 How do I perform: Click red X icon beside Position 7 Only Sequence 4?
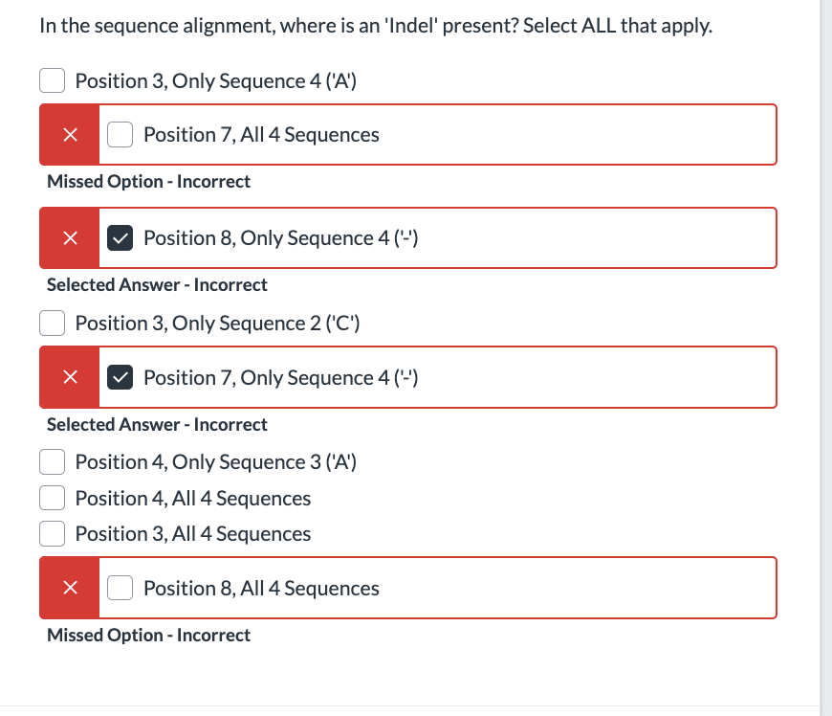(x=69, y=378)
